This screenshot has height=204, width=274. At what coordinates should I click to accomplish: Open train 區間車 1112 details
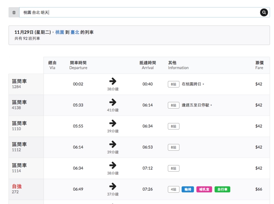[19, 147]
